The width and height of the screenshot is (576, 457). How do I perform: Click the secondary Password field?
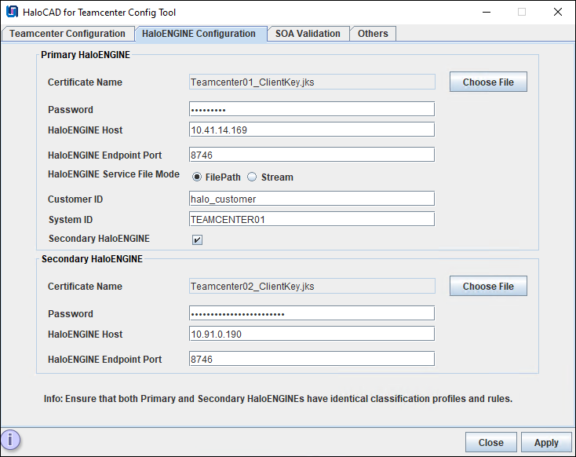(x=312, y=313)
